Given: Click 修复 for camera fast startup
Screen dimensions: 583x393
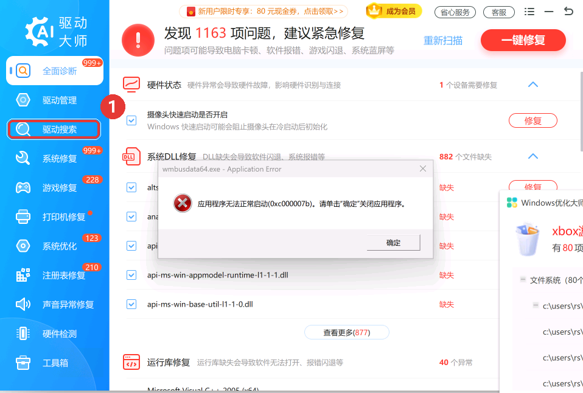Looking at the screenshot, I should click(533, 120).
